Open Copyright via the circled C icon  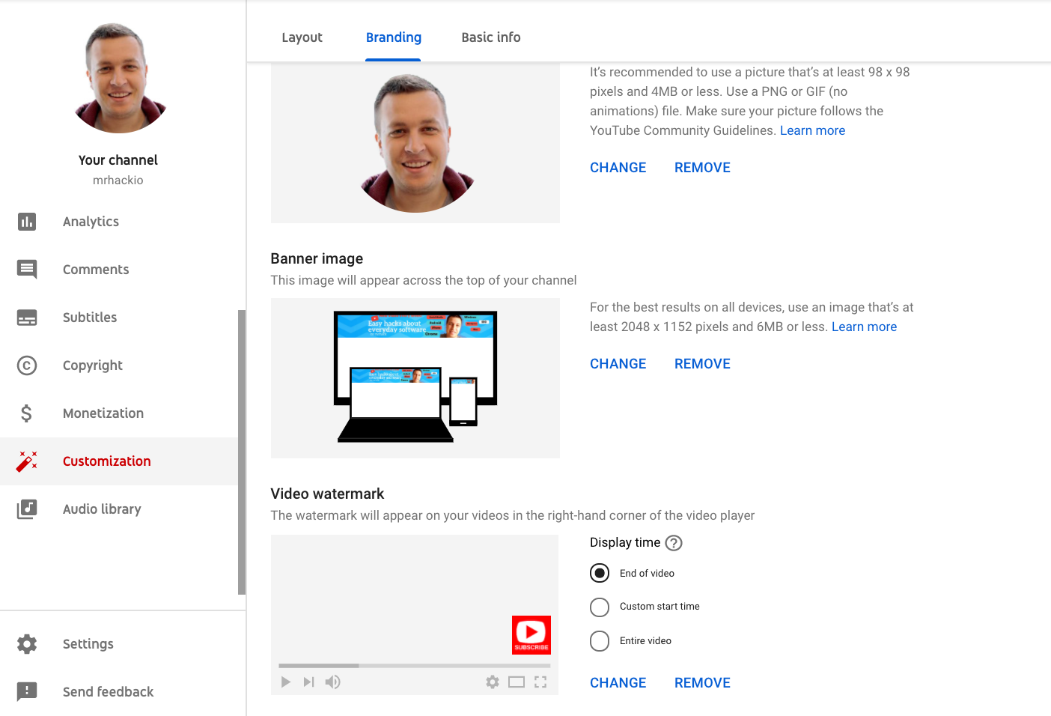click(27, 365)
